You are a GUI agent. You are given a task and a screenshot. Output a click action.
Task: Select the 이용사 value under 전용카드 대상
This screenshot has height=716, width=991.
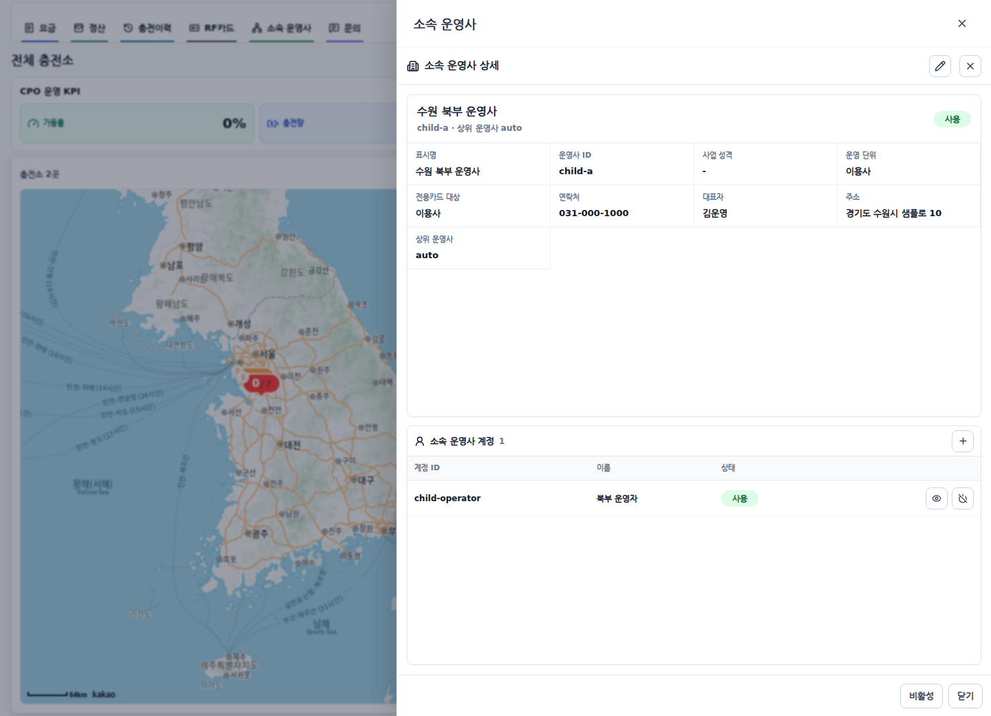tap(428, 213)
